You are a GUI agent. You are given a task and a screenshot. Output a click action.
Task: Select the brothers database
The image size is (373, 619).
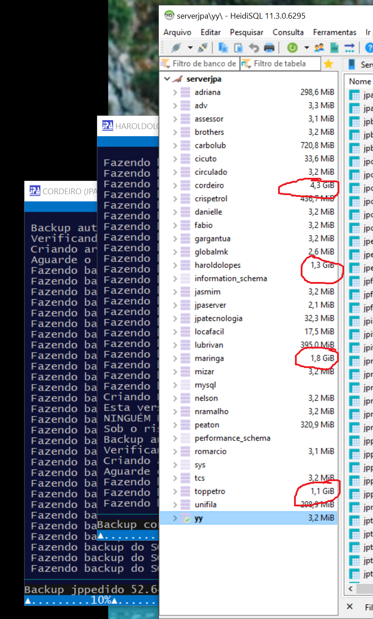pos(209,132)
